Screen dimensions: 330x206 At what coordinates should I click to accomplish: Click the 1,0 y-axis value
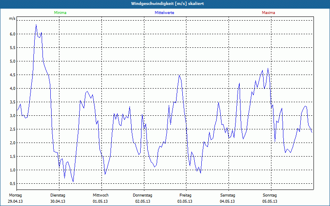click(x=12, y=170)
